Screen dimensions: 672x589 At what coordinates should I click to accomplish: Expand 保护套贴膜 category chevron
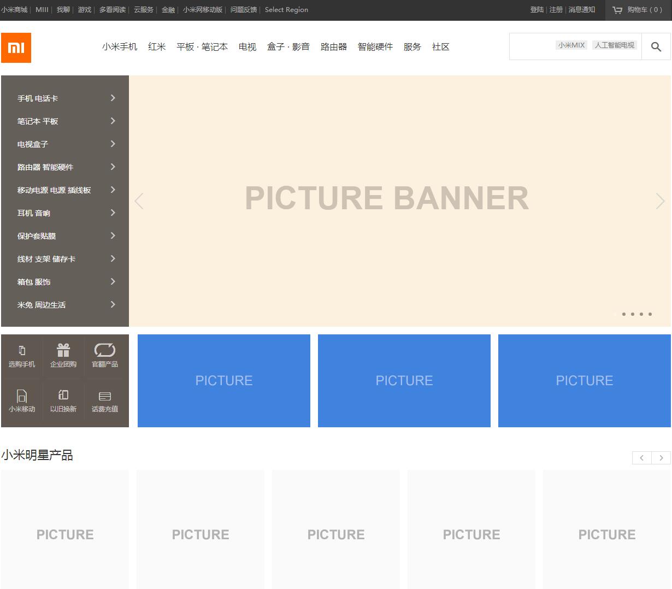coord(113,235)
